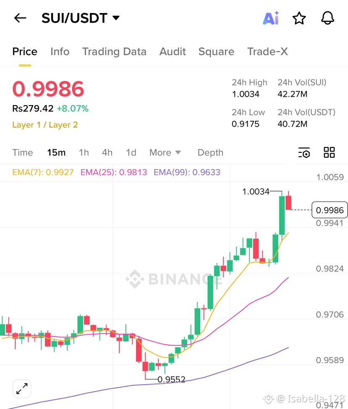Viewport: 348px width, 409px height.
Task: Tap the EMA(25): 0.9813 indicator label
Action: point(114,173)
